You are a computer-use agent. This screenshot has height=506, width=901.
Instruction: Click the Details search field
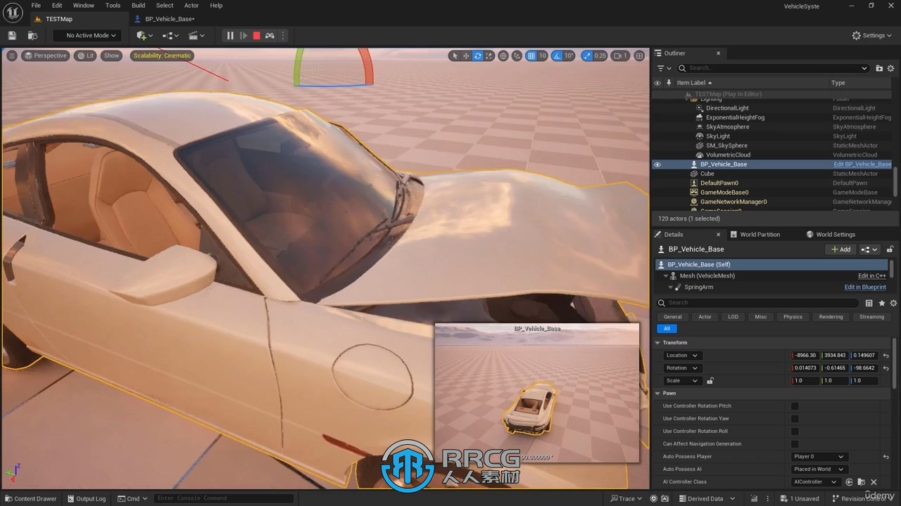coord(757,303)
